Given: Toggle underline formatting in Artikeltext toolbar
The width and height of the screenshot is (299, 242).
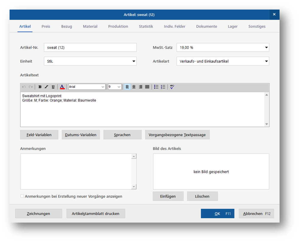Looking at the screenshot, I should [53, 87].
